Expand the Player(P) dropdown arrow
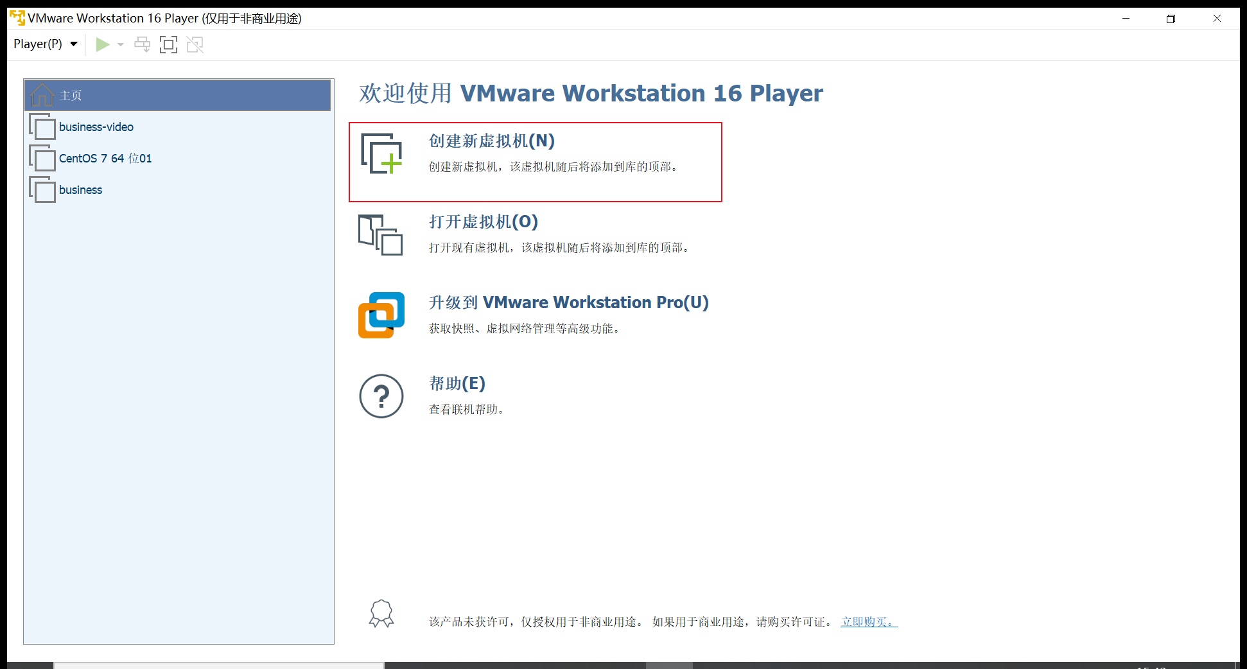This screenshot has height=669, width=1247. pos(74,44)
